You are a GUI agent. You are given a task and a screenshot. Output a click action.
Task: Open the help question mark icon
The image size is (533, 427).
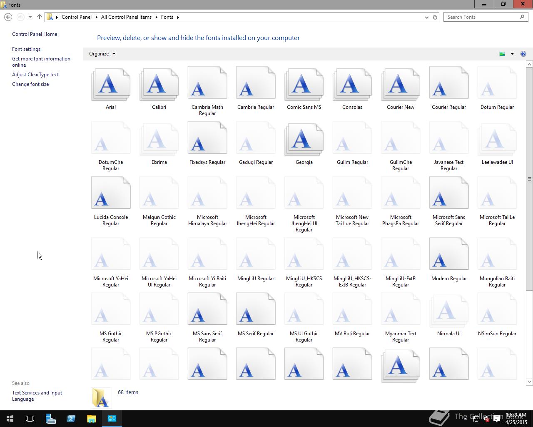tap(523, 54)
